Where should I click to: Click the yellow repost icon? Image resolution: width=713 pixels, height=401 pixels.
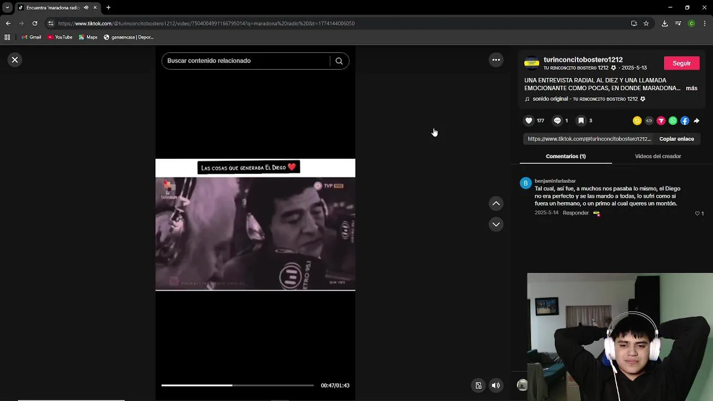coord(637,121)
